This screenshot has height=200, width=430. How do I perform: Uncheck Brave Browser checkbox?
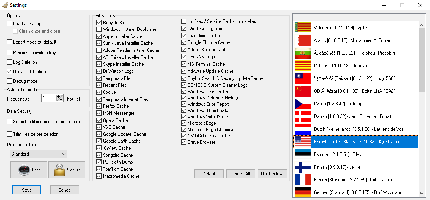(x=184, y=142)
